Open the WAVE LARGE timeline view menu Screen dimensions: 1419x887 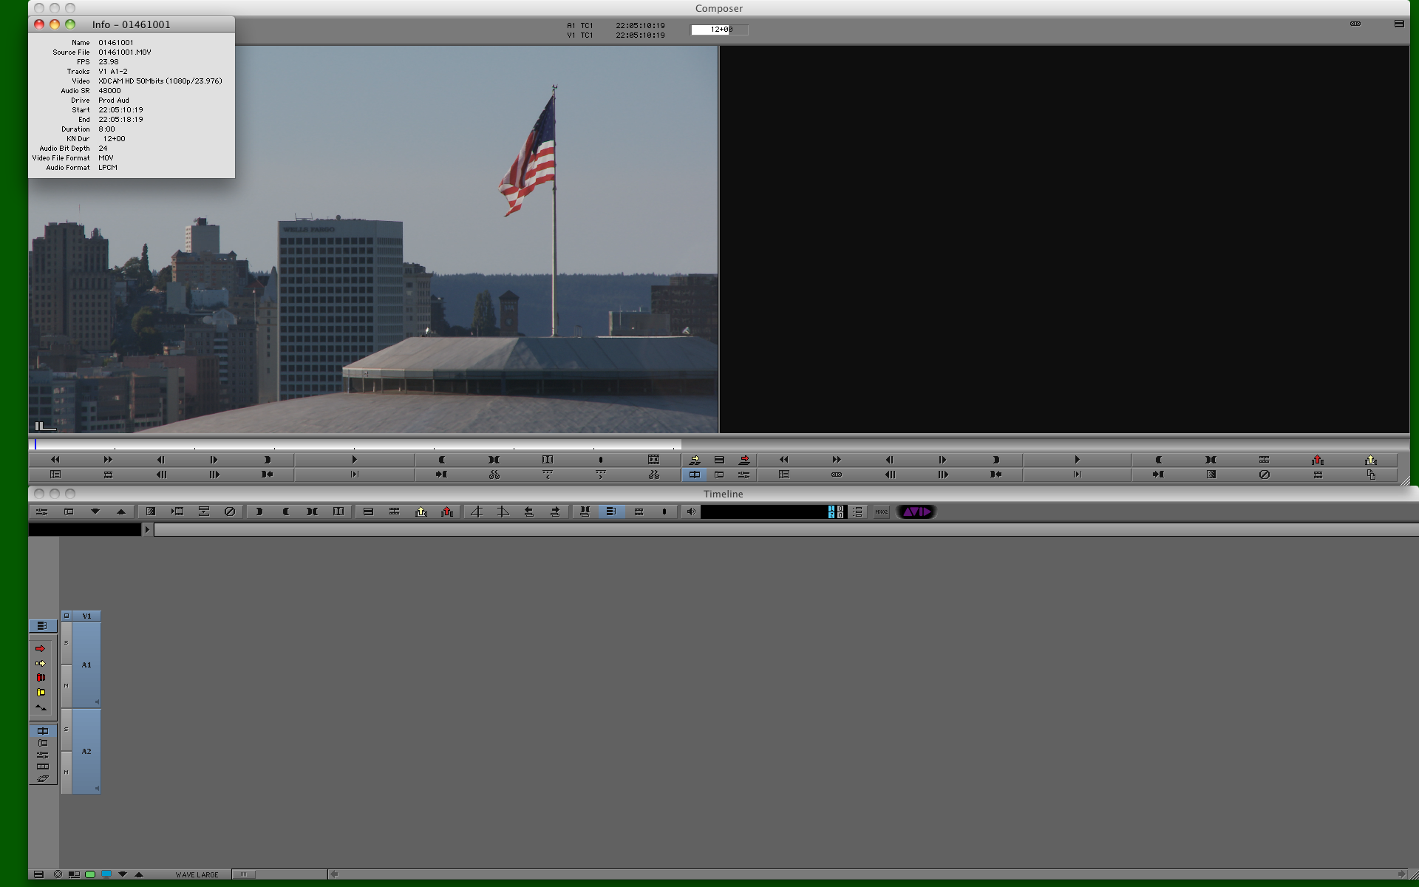tap(197, 874)
